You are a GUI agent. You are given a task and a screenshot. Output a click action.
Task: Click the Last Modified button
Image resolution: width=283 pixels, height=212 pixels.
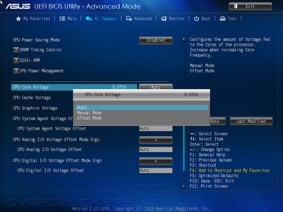tap(251, 121)
